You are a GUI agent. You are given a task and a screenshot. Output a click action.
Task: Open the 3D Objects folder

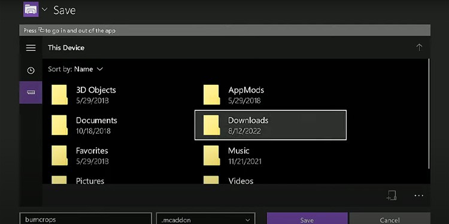[x=119, y=95]
